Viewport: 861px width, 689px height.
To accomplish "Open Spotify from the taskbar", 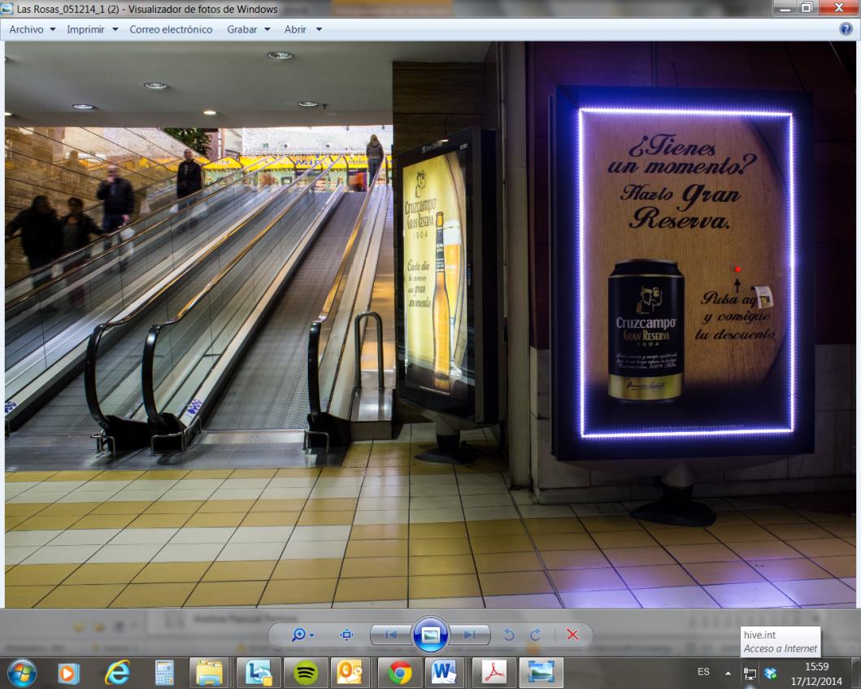I will point(306,673).
